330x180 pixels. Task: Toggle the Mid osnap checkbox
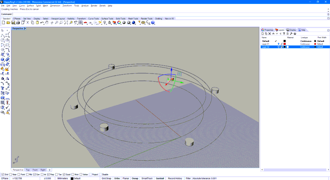[27, 174]
